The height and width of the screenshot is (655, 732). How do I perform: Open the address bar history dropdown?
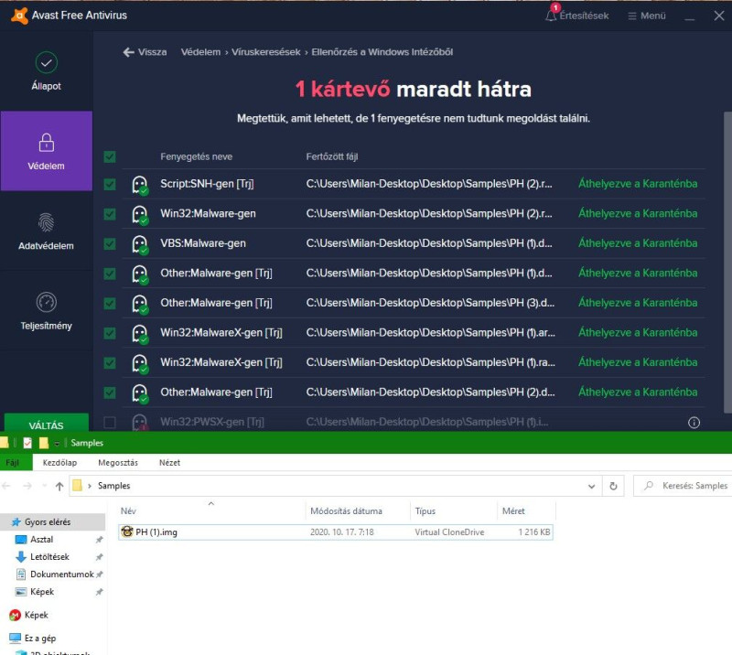pos(591,486)
